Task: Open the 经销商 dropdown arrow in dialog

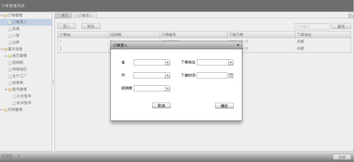Action: [x=168, y=88]
